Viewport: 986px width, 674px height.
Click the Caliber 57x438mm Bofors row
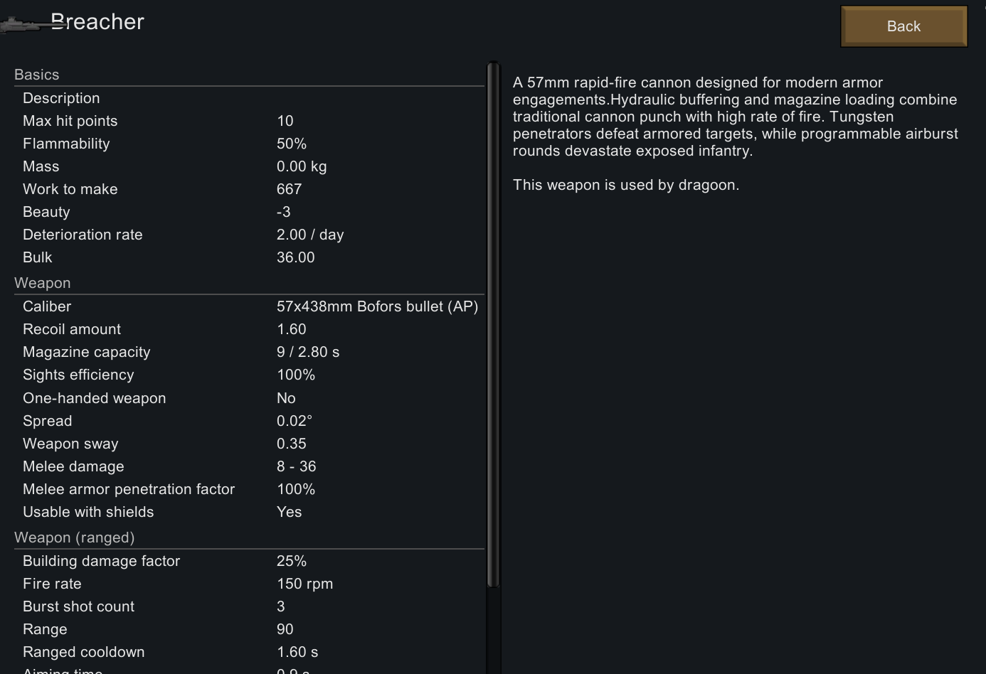(x=249, y=306)
